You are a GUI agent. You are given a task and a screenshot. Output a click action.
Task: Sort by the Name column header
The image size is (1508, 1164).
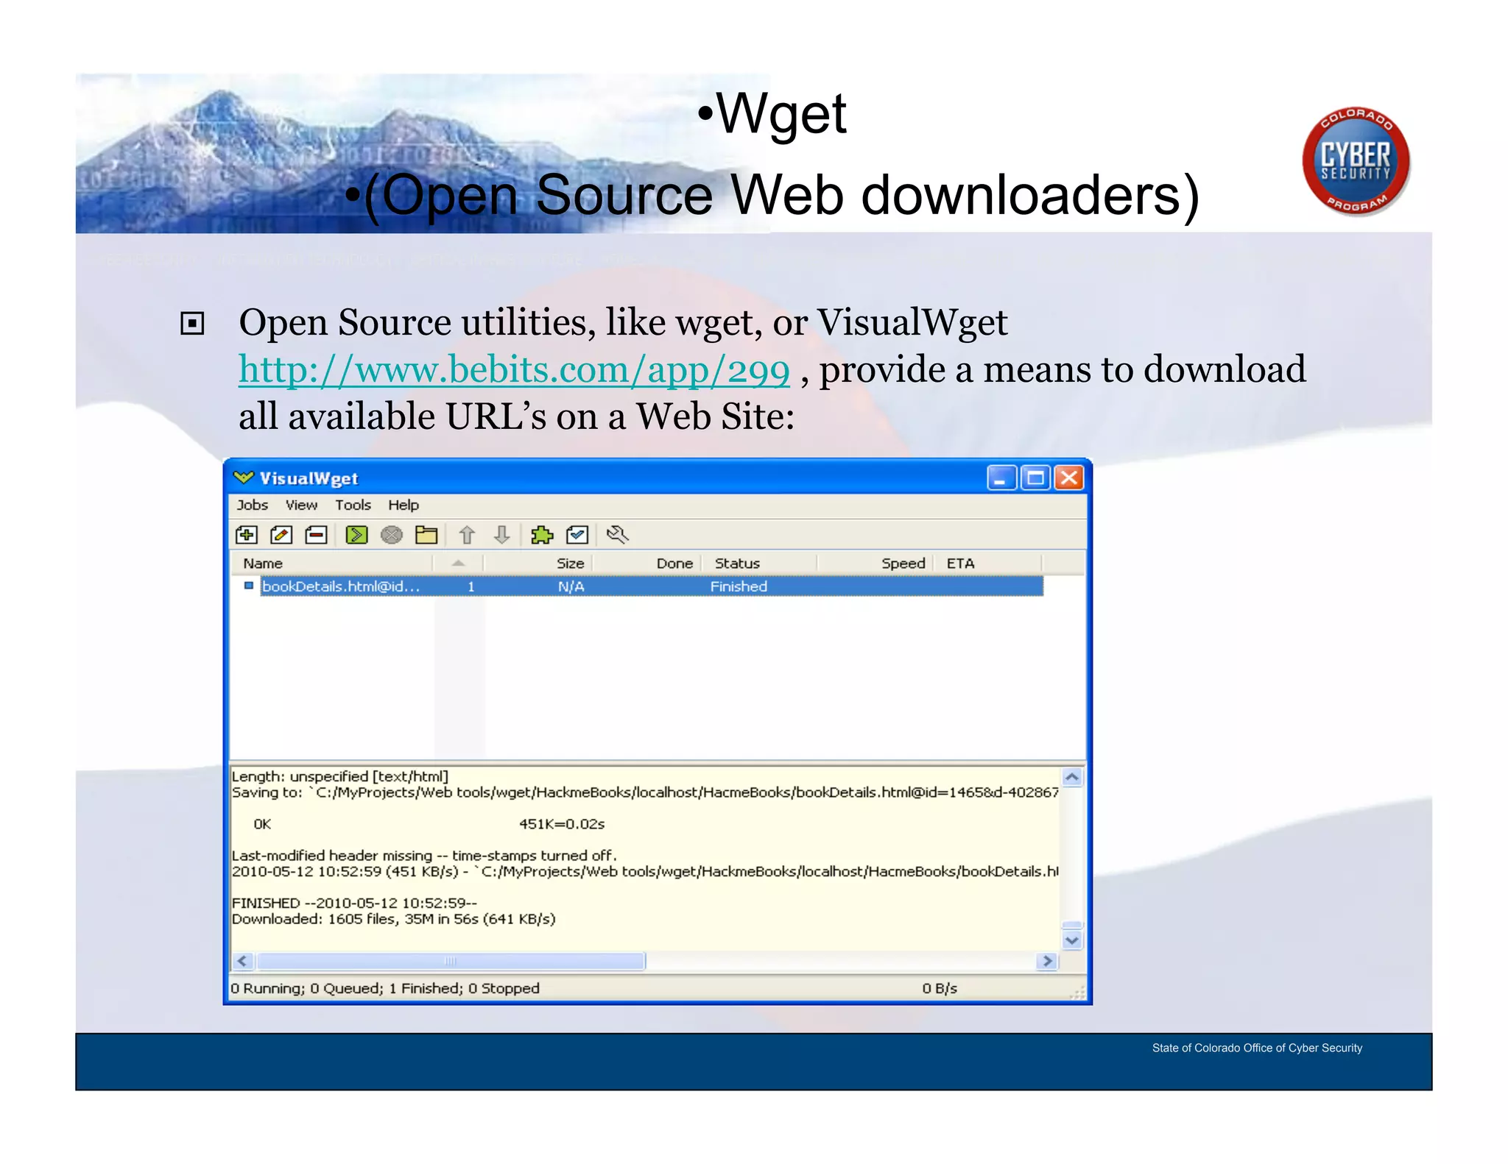[x=332, y=564]
